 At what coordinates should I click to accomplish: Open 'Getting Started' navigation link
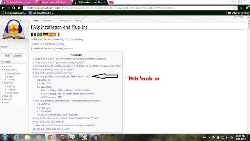(x=14, y=73)
